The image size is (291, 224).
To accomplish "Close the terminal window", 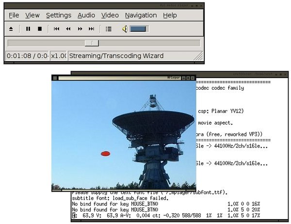I will coord(285,74).
